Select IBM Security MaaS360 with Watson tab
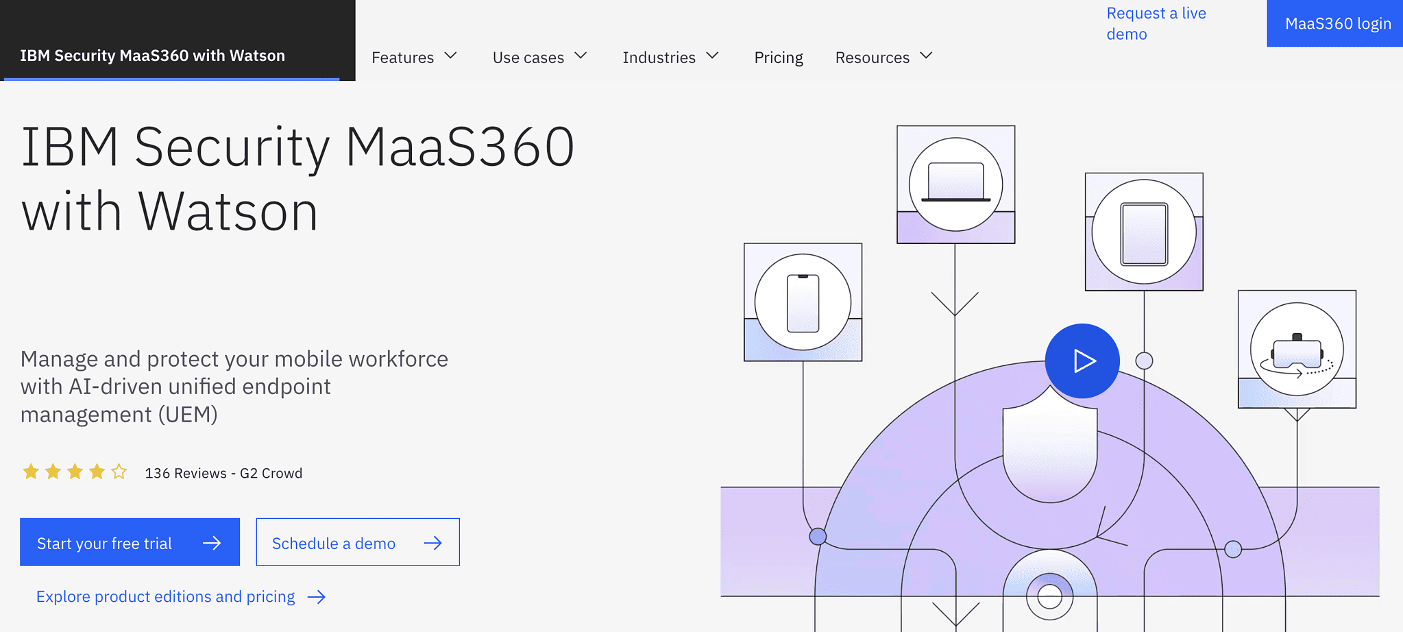 coord(153,56)
